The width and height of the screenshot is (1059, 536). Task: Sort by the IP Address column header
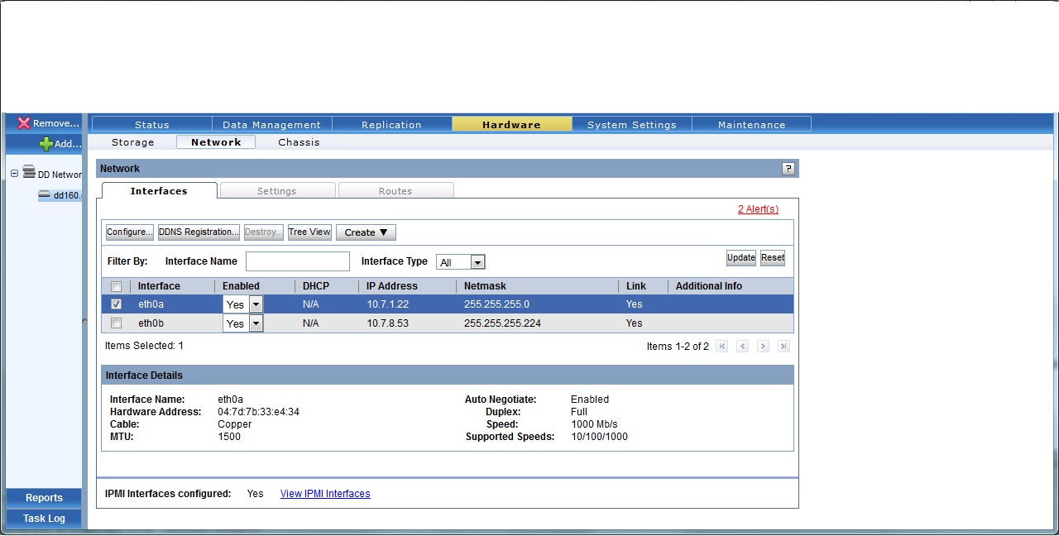coord(392,286)
